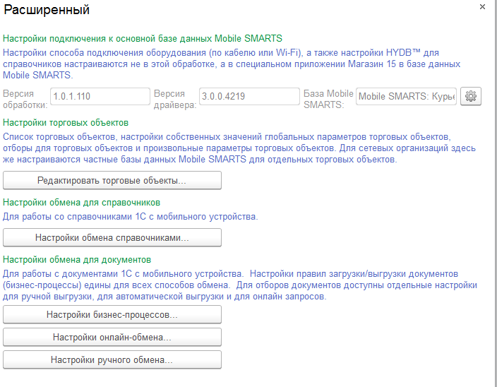497x387 pixels.
Task: Close the Расширенный settings window
Action: pos(482,7)
